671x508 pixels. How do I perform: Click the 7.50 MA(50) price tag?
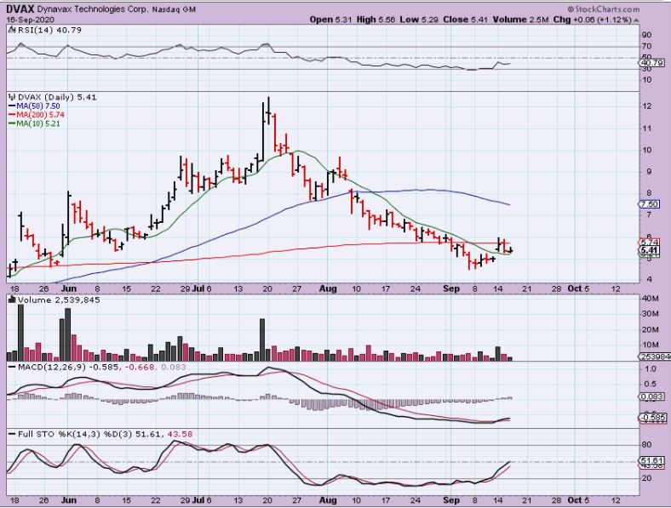(649, 204)
